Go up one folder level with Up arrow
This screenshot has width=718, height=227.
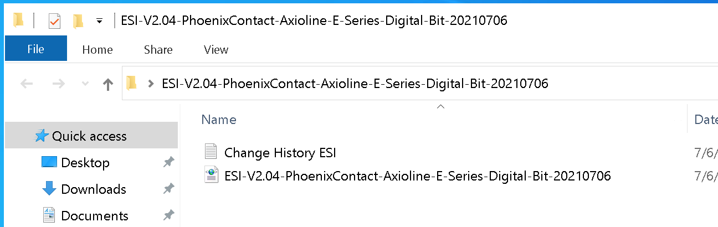(109, 84)
